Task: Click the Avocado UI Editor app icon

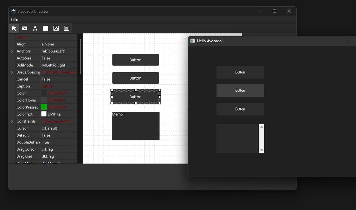Action: 14,11
